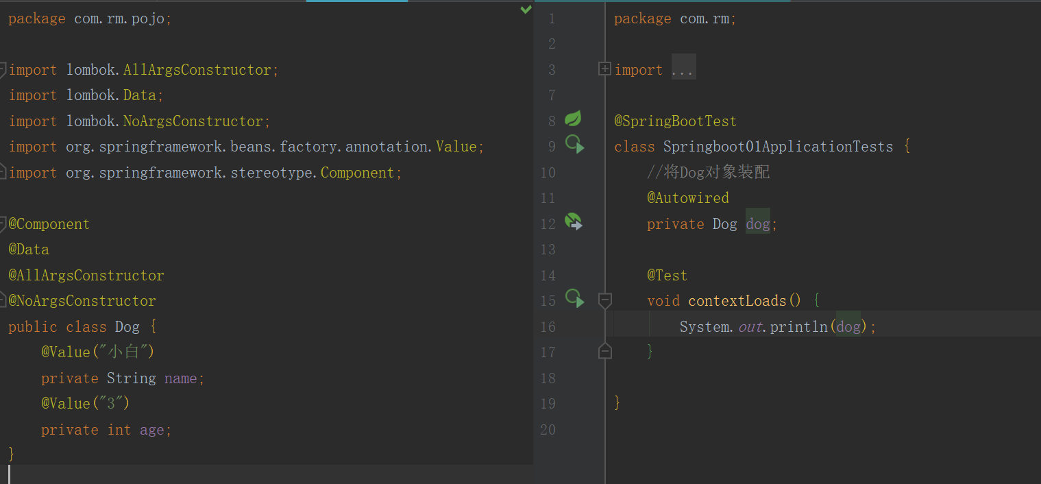Click line number 20 in the gutter
Screen dimensions: 1041x484
coord(547,430)
